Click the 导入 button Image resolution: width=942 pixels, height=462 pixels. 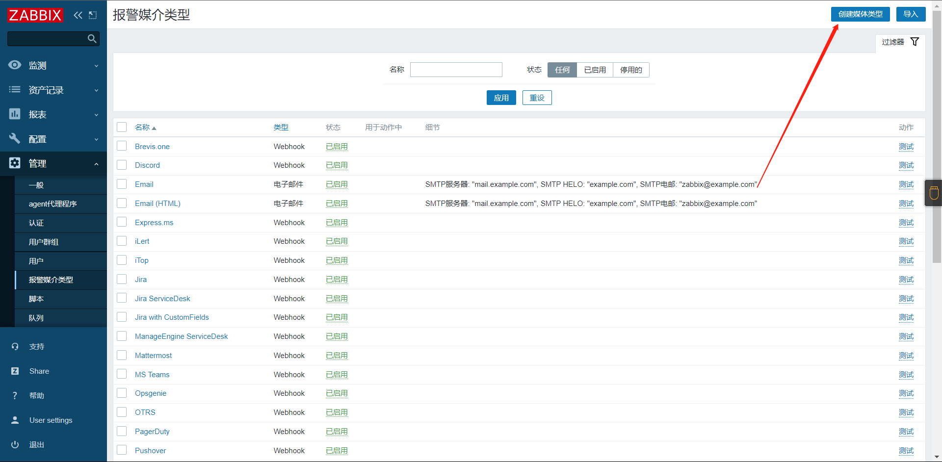click(x=911, y=14)
